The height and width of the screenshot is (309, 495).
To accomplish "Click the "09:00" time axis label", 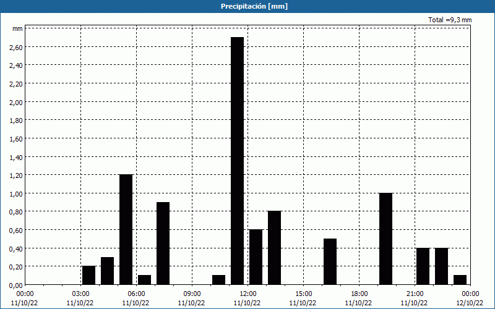I will (x=192, y=294).
